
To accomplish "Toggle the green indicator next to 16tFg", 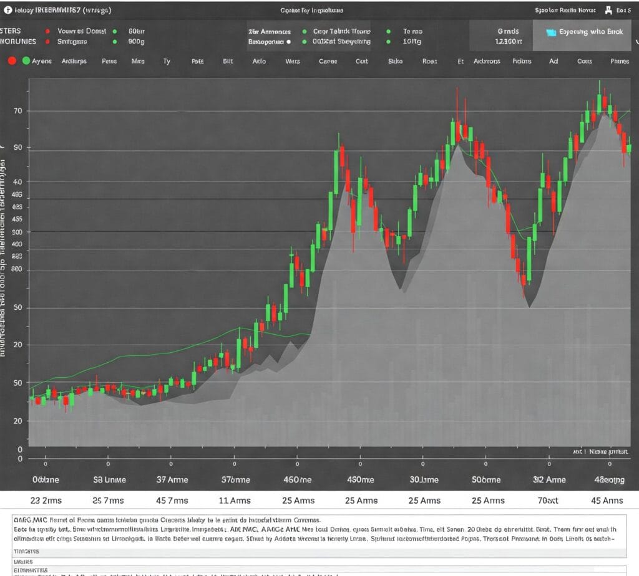I will [x=388, y=41].
